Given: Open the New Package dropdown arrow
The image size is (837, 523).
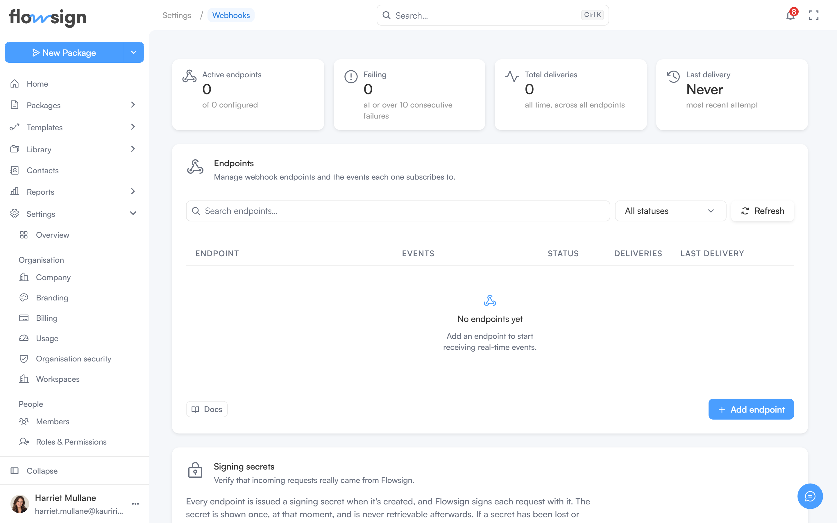Looking at the screenshot, I should pyautogui.click(x=133, y=52).
